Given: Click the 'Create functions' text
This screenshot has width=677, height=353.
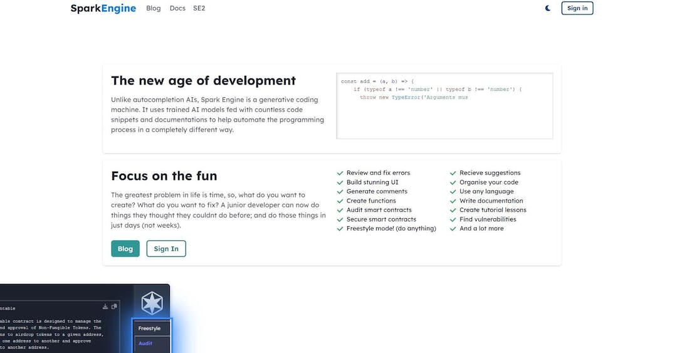Looking at the screenshot, I should click(371, 201).
